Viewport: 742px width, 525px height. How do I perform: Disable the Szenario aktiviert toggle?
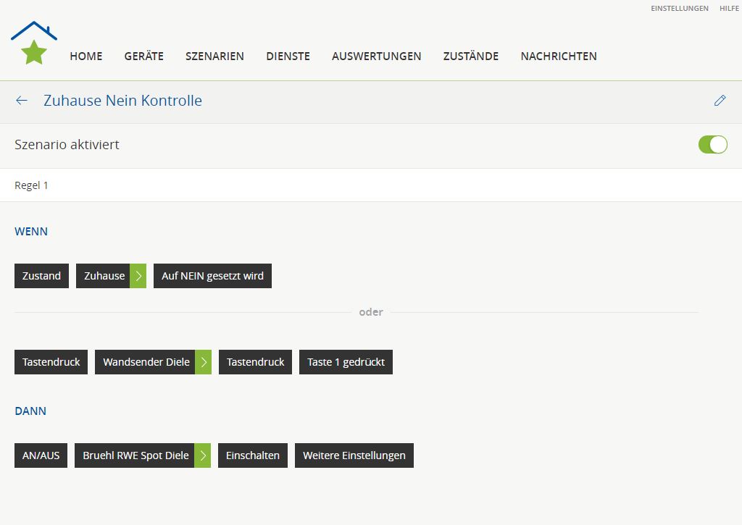click(712, 145)
